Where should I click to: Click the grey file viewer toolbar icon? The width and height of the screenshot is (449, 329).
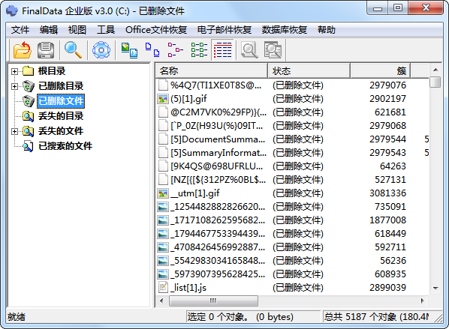pyautogui.click(x=273, y=50)
